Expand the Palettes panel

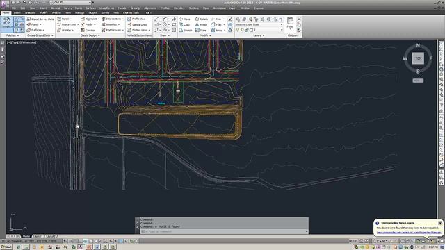click(x=13, y=35)
